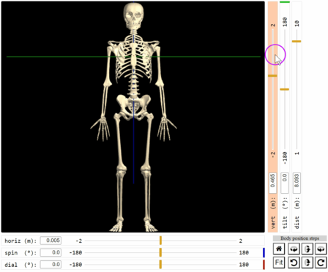Click the vert value field showing 0.465
Viewport: 328px width, 272px height.
coord(273,184)
